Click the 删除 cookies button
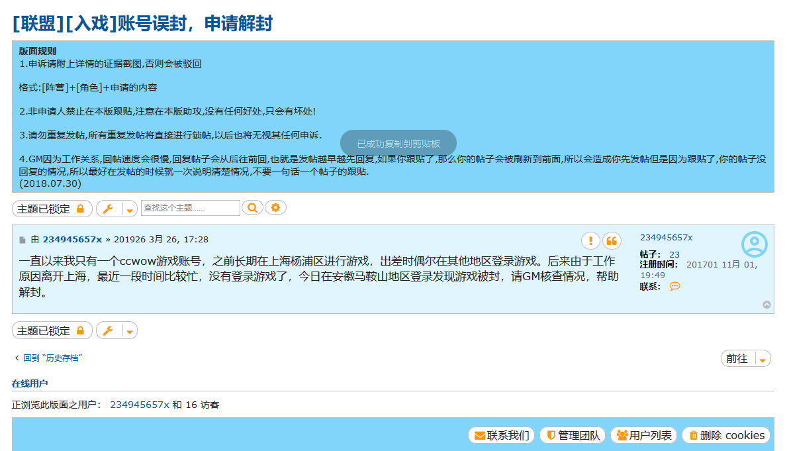787x451 pixels. pyautogui.click(x=725, y=435)
